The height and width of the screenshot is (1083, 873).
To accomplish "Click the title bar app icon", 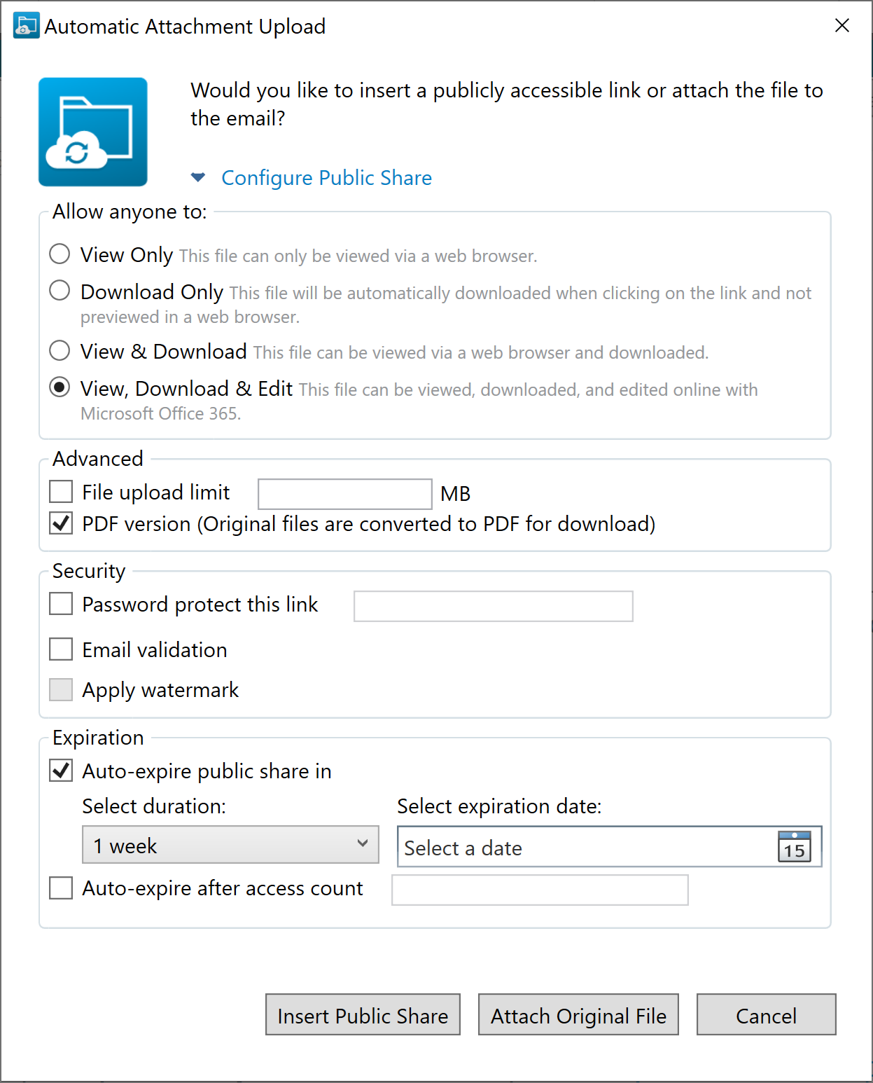I will [x=26, y=26].
